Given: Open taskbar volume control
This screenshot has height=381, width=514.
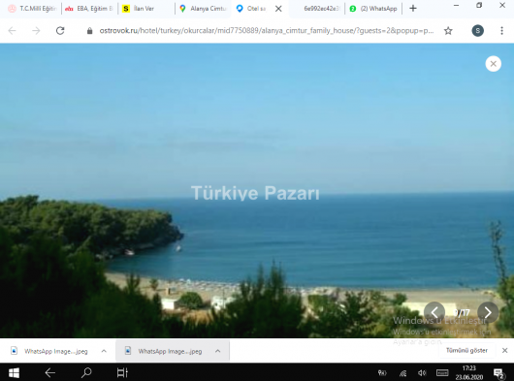Looking at the screenshot, I should pyautogui.click(x=422, y=373).
